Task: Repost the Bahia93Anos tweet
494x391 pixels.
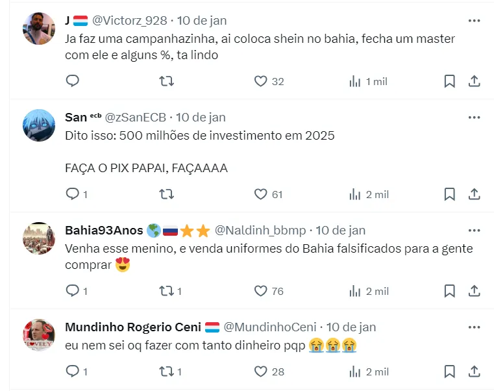Action: (x=166, y=291)
